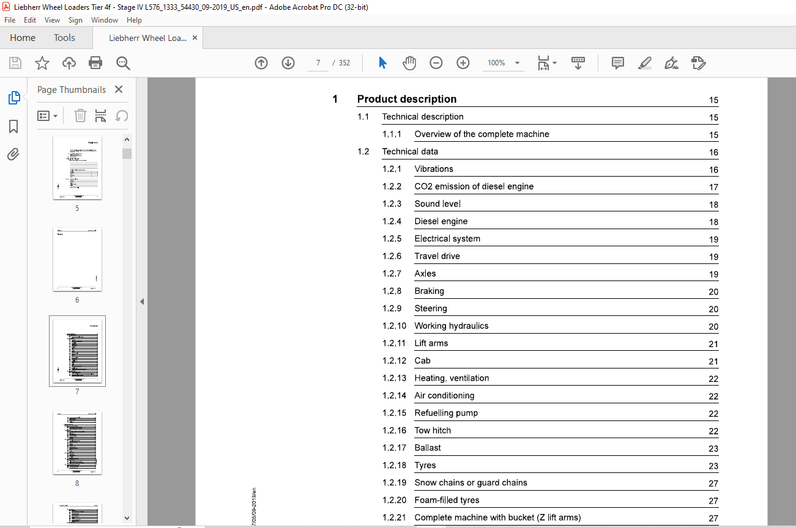
Task: Upload file to cloud icon
Action: 69,63
